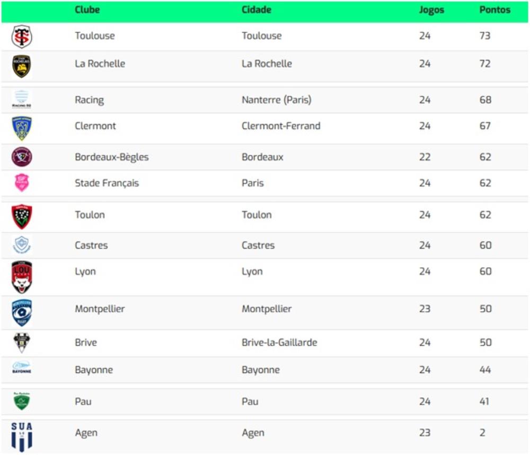Screen dimensions: 530x455
Task: Click the Brive black-white crest
Action: coord(22,343)
